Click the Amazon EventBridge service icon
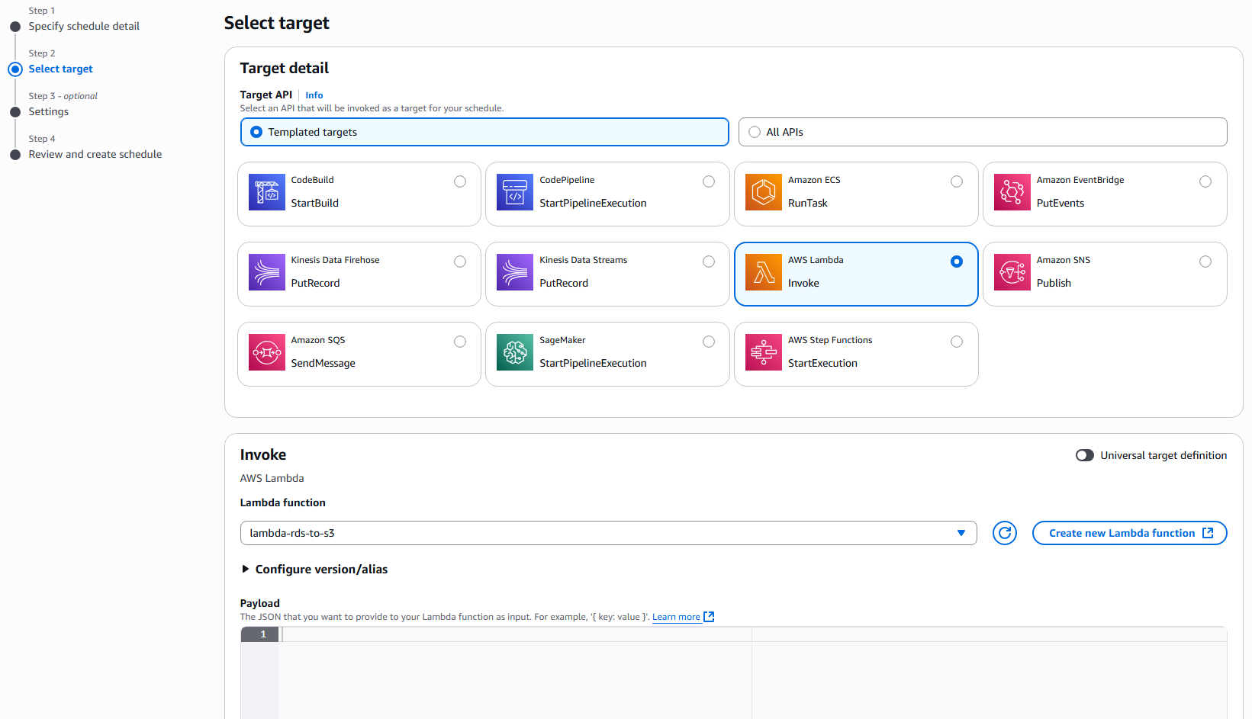Image resolution: width=1252 pixels, height=719 pixels. click(1012, 192)
